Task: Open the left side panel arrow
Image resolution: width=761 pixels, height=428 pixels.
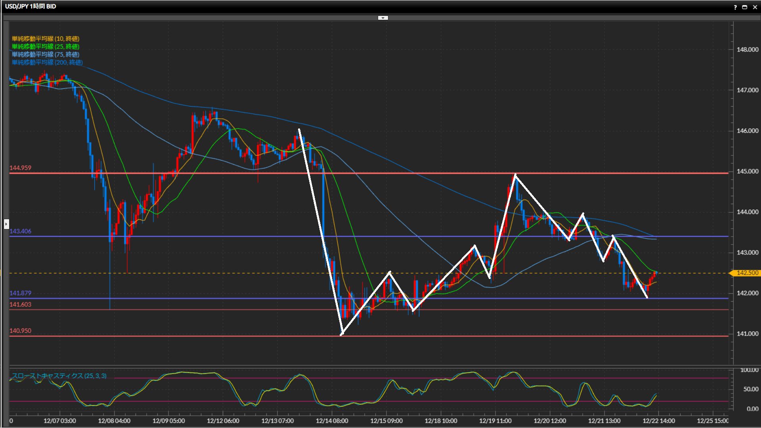Action: [x=6, y=224]
